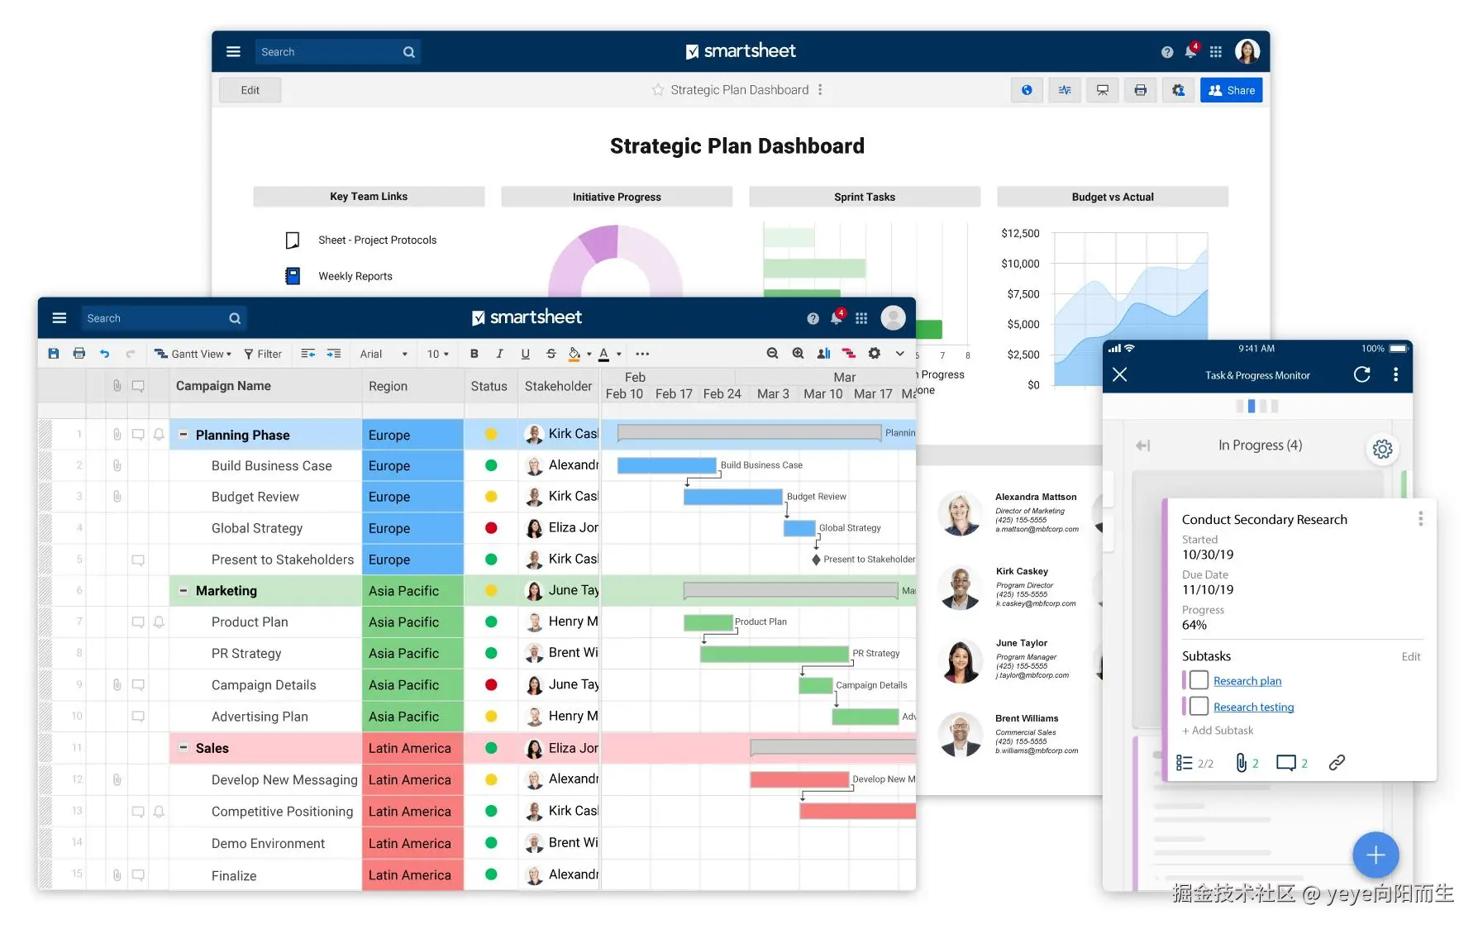Indent the selected row in the sheet

click(334, 354)
